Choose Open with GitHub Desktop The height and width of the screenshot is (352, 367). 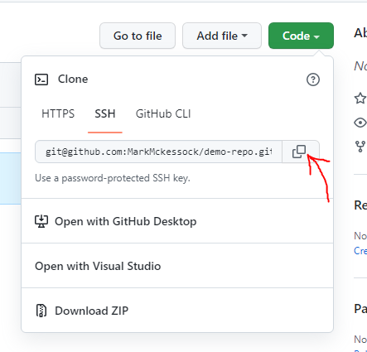pyautogui.click(x=177, y=221)
